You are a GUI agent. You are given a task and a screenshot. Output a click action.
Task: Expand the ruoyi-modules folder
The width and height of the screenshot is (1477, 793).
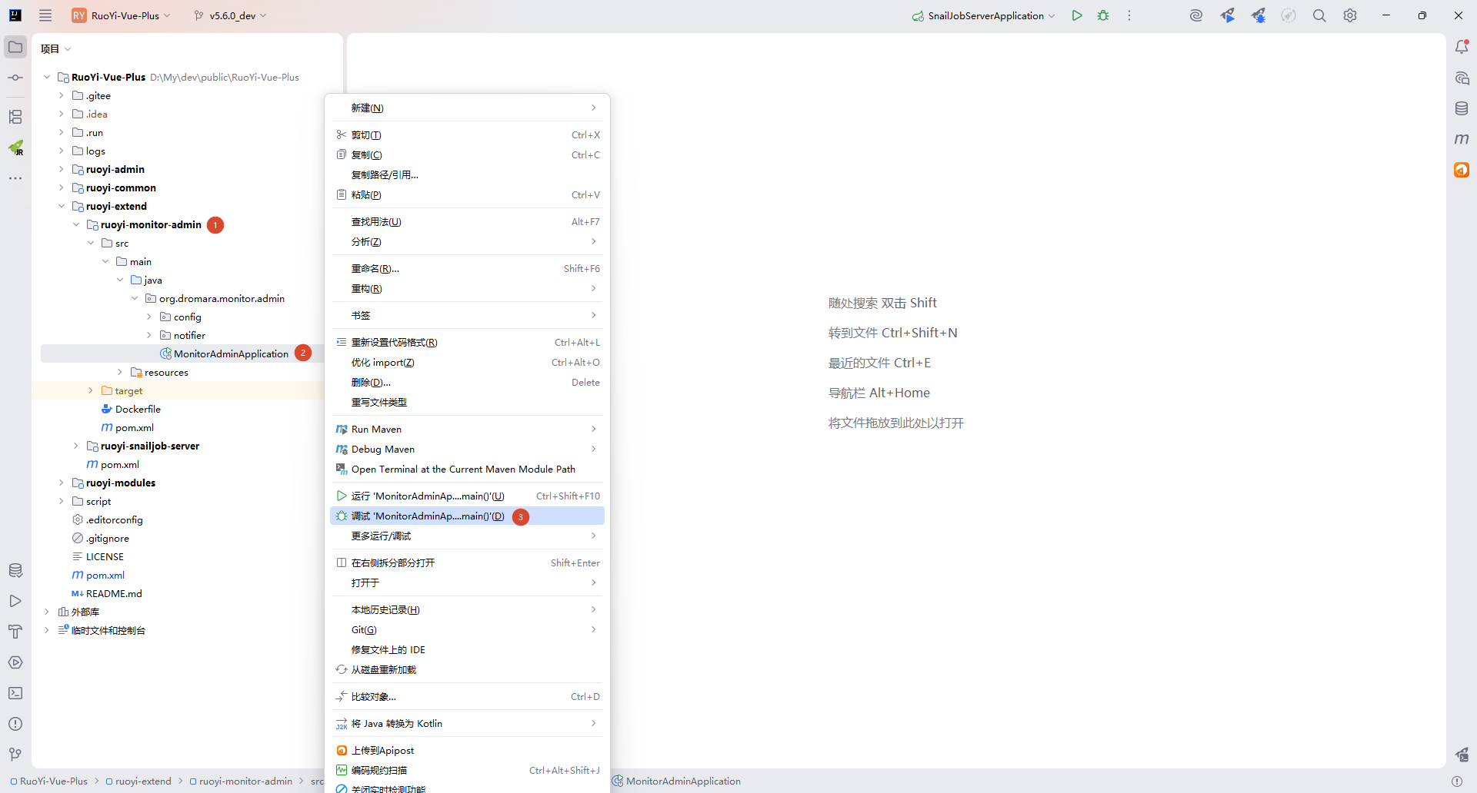coord(62,483)
